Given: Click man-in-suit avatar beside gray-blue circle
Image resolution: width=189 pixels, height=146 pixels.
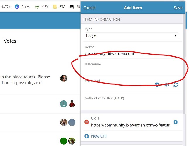Looking at the screenshot, I should coord(64,122).
